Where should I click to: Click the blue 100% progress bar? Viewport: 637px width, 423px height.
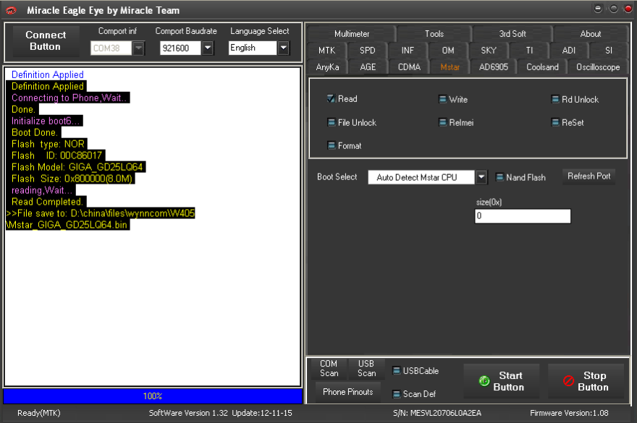pos(153,396)
